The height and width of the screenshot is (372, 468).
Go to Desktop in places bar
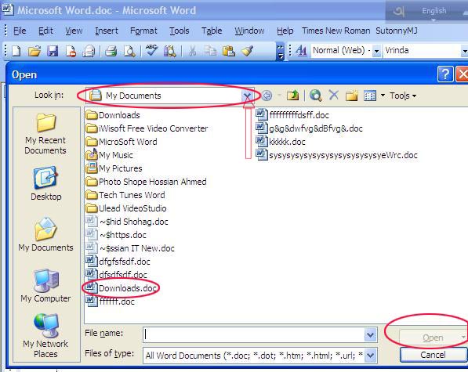(x=46, y=183)
